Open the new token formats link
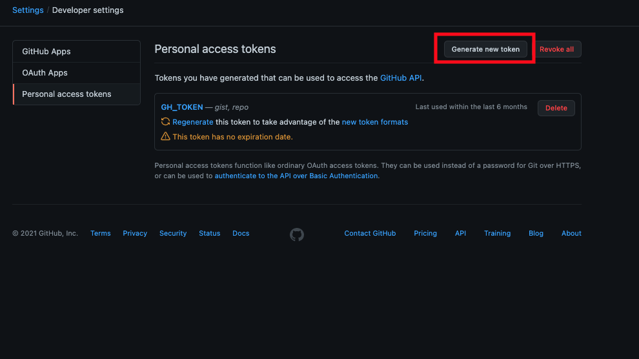 (375, 122)
